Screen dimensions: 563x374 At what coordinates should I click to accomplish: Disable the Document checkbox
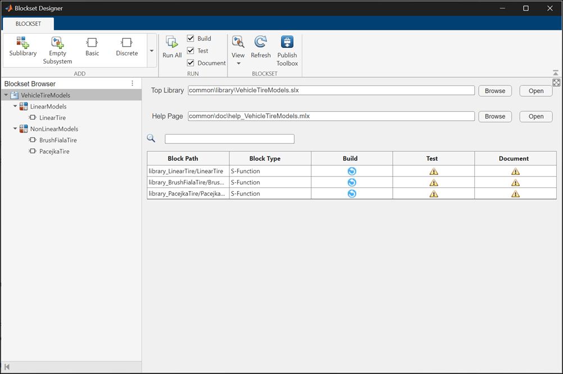190,63
